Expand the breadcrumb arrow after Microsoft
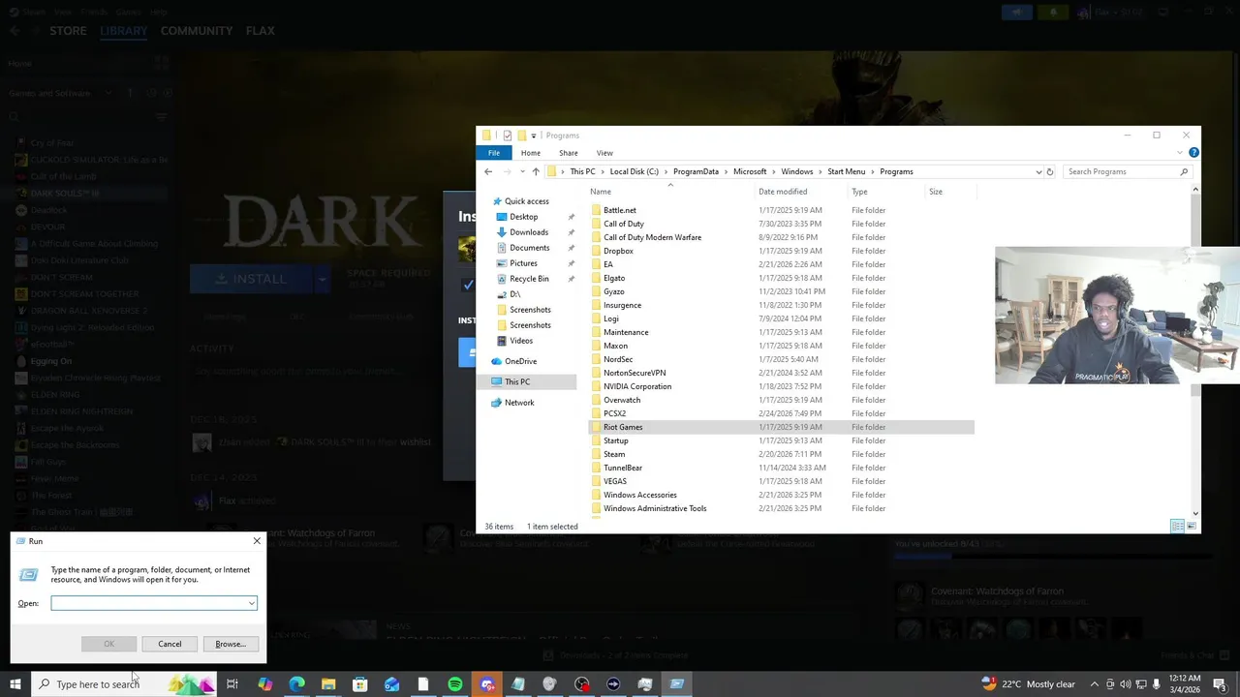The height and width of the screenshot is (697, 1240). pyautogui.click(x=774, y=171)
